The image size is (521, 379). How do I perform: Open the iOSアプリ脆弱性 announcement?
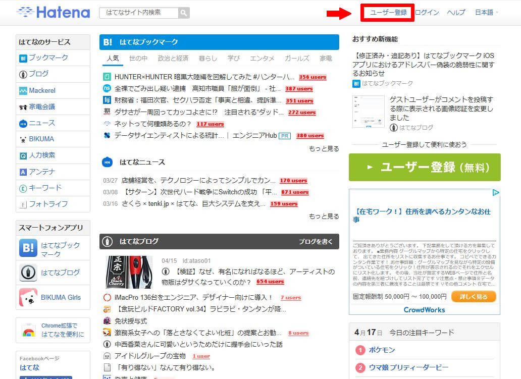pyautogui.click(x=423, y=65)
